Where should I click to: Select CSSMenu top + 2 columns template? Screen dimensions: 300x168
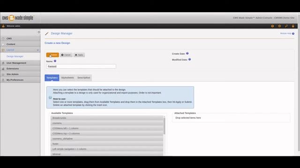(x=107, y=133)
